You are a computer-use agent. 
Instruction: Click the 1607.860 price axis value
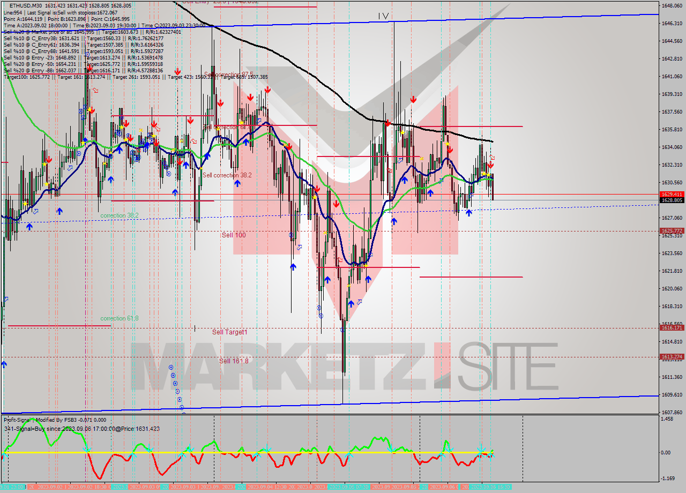(x=672, y=412)
